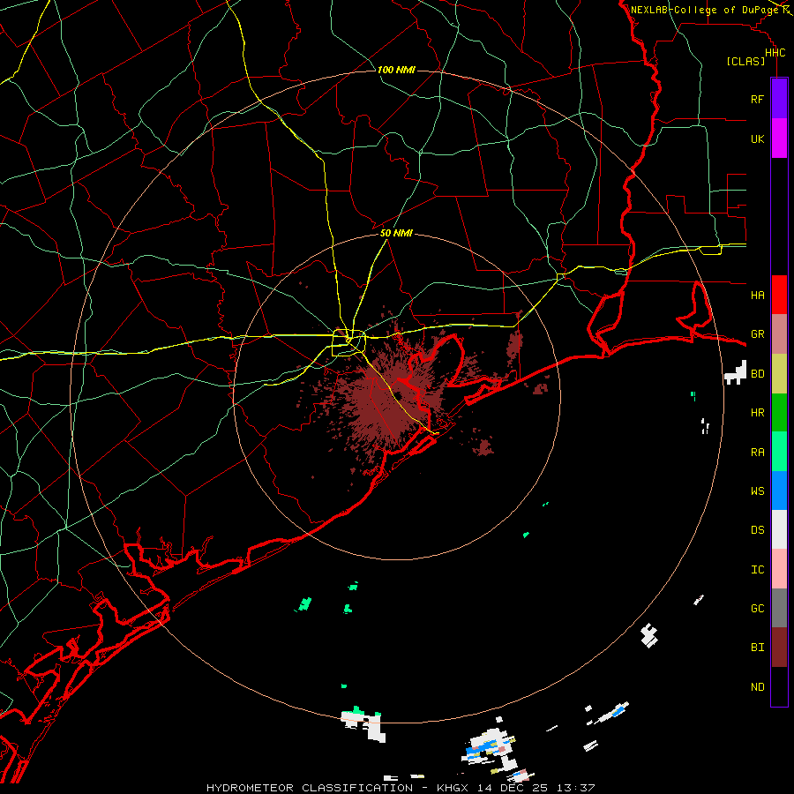This screenshot has height=794, width=794.
Task: Click the HA red legend swatch
Action: pyautogui.click(x=779, y=295)
